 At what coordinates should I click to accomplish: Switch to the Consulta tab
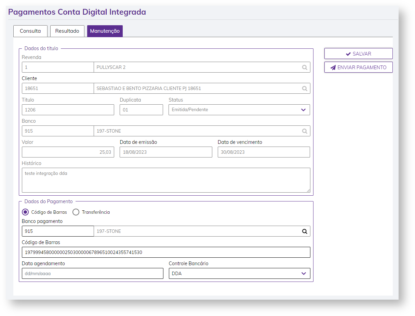30,31
